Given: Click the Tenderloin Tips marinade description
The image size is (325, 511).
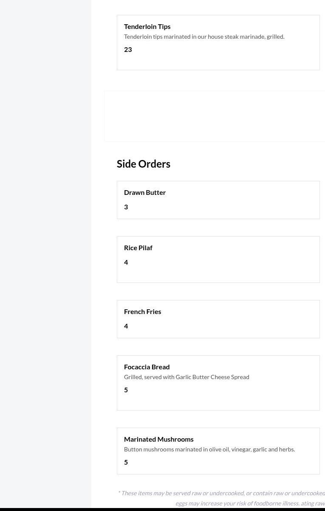Looking at the screenshot, I should [204, 37].
